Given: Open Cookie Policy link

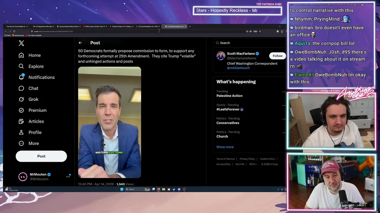Looking at the screenshot, I should click(x=267, y=159).
